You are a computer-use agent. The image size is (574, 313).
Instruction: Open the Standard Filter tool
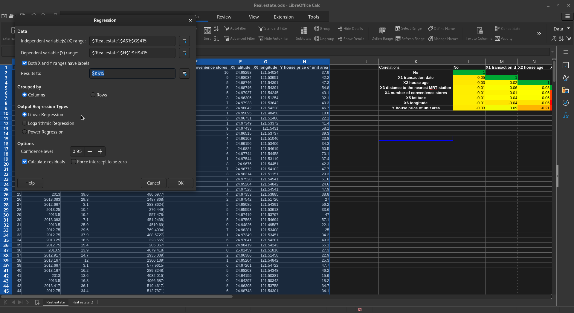(x=273, y=28)
